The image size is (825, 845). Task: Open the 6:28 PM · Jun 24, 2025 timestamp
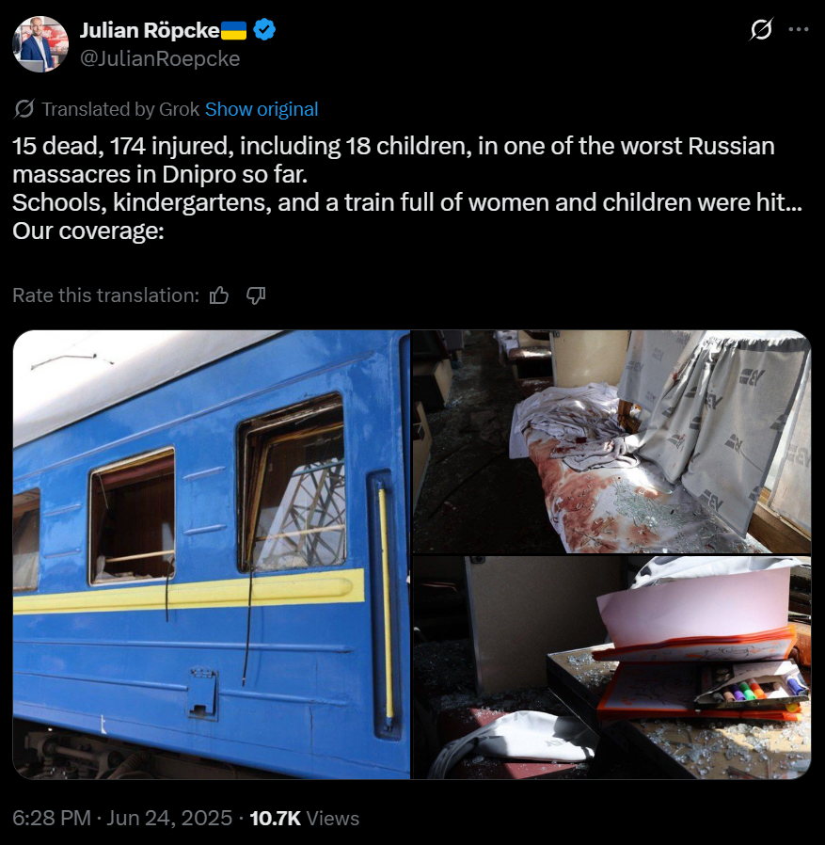[x=122, y=818]
